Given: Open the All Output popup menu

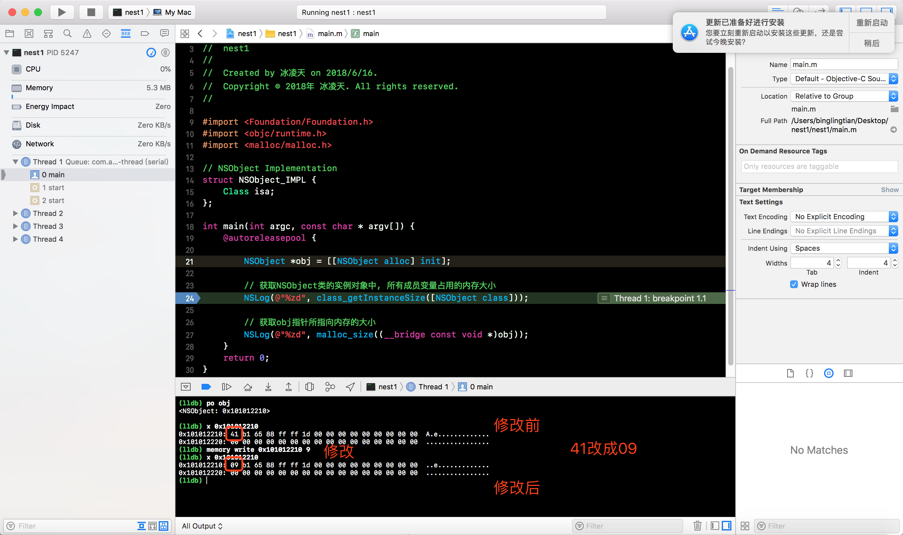Looking at the screenshot, I should tap(202, 526).
